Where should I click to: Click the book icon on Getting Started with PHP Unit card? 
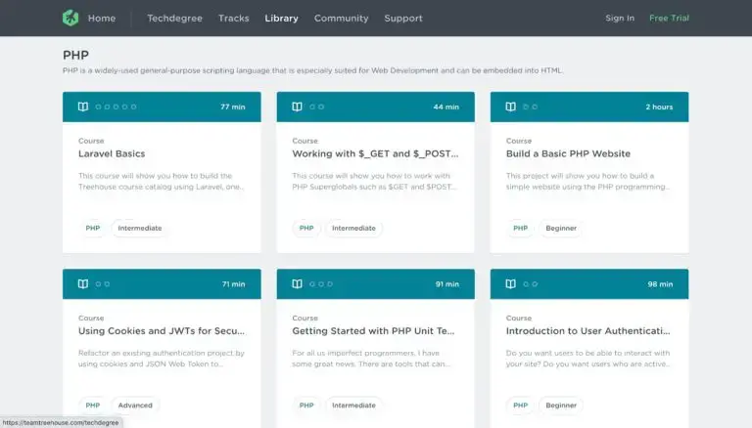point(297,284)
